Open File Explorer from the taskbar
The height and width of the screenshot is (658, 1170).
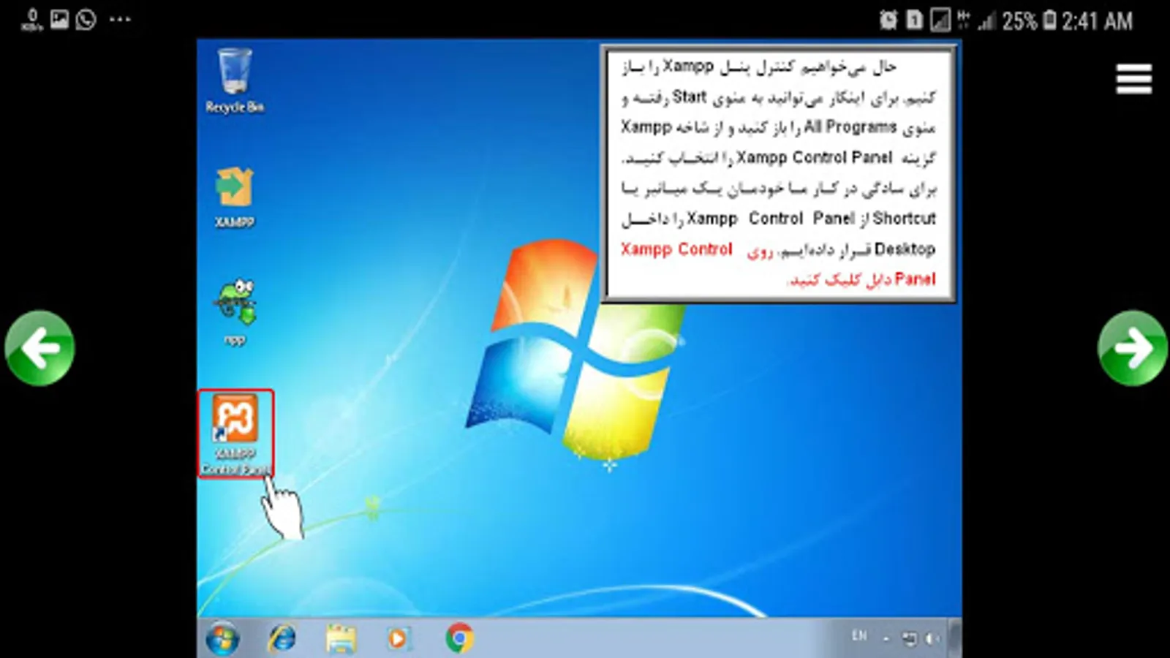[341, 639]
